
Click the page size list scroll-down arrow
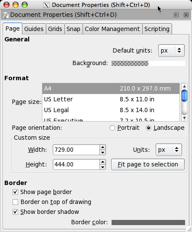point(185,118)
